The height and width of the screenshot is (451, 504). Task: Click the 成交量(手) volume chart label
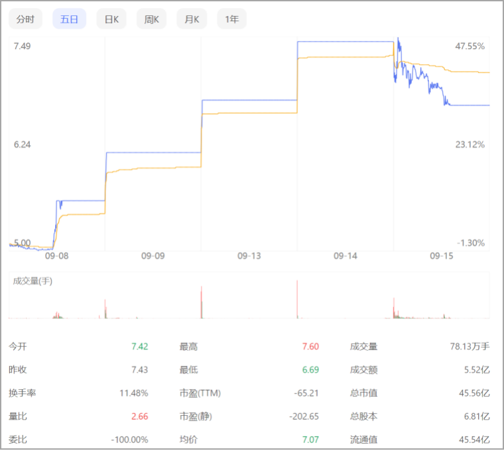click(x=32, y=281)
